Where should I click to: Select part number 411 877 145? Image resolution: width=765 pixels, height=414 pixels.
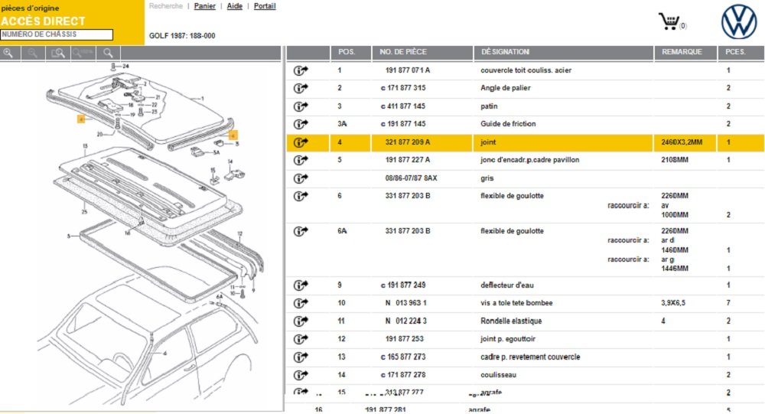pyautogui.click(x=406, y=106)
